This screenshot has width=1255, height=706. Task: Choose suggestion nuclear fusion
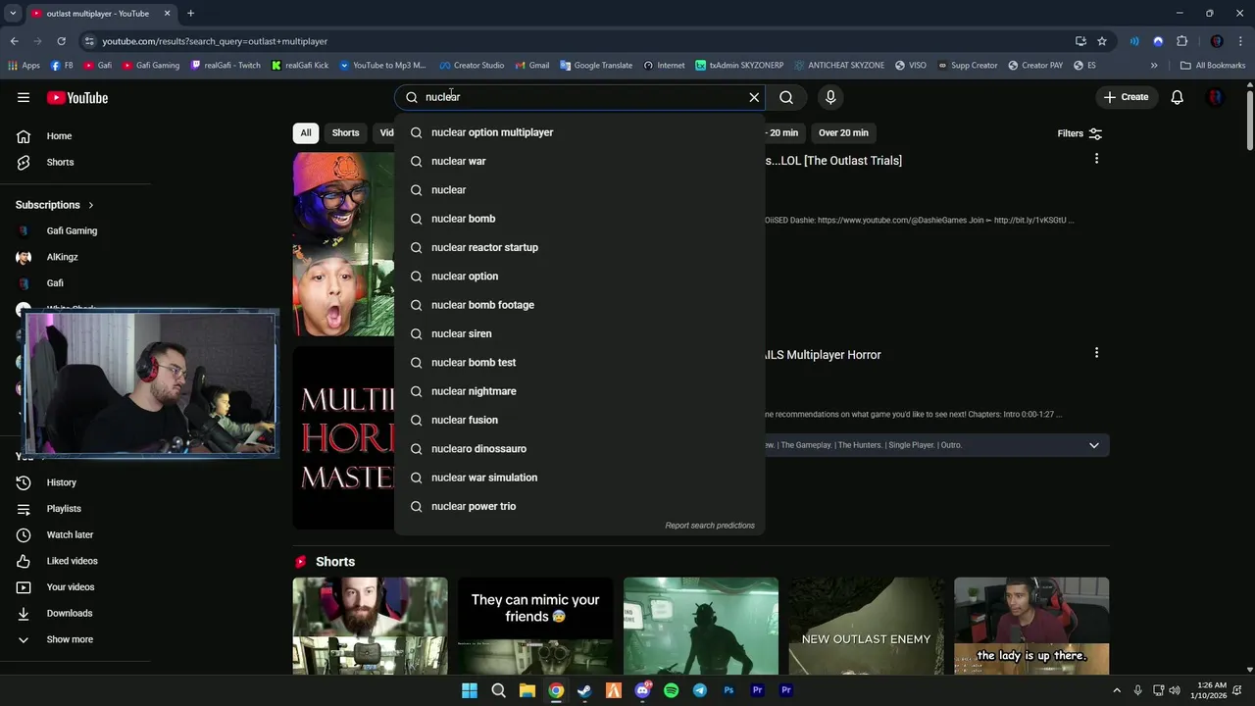coord(579,420)
